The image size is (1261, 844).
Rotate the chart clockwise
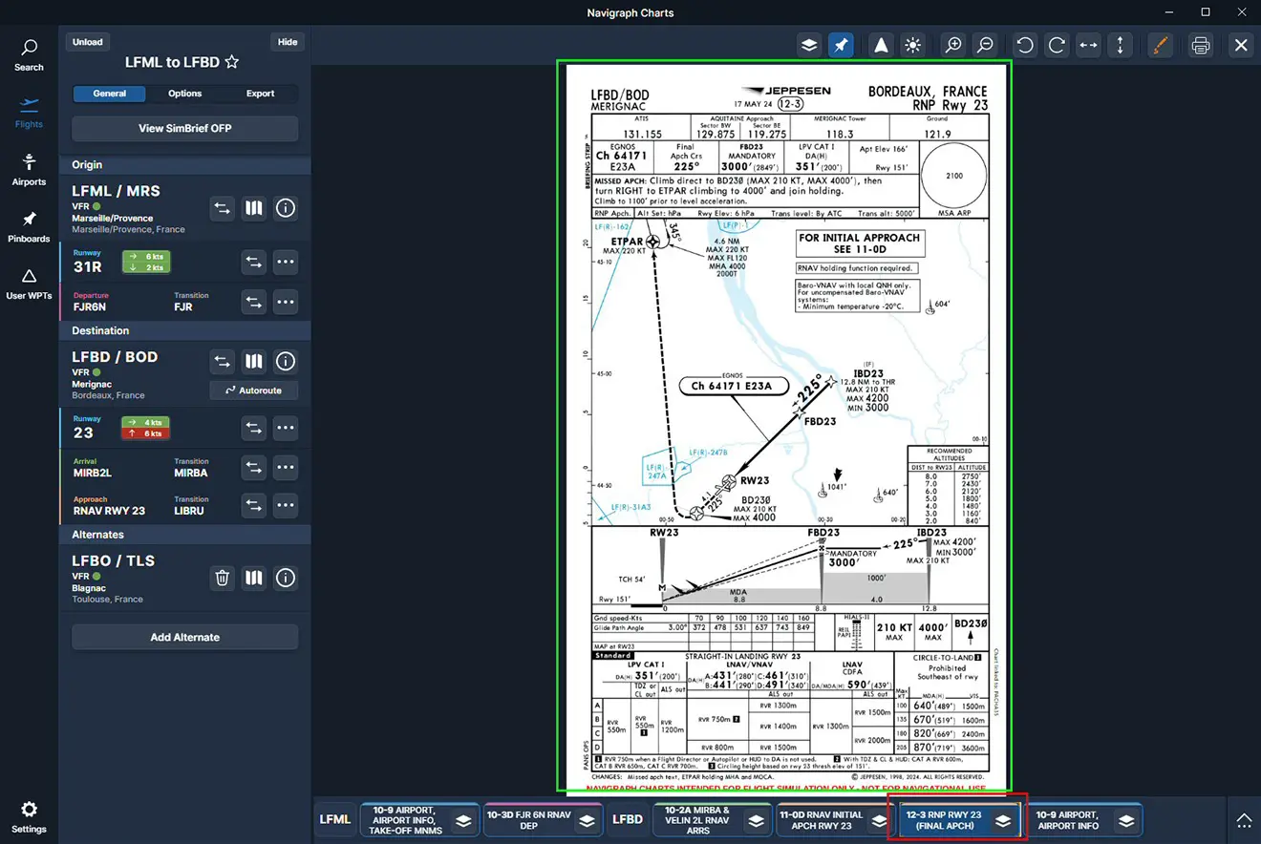click(1057, 45)
